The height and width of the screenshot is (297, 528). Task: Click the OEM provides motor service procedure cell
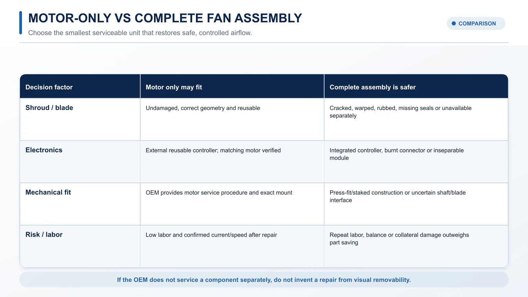point(232,204)
